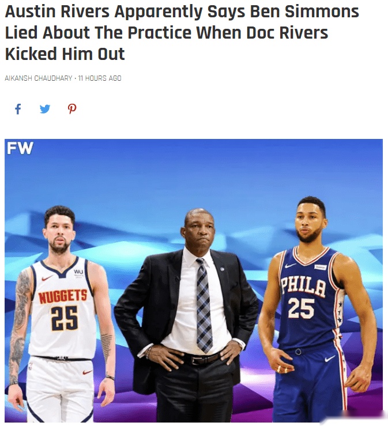Click the player in white Nuggets jersey
The height and width of the screenshot is (426, 388).
point(61,312)
